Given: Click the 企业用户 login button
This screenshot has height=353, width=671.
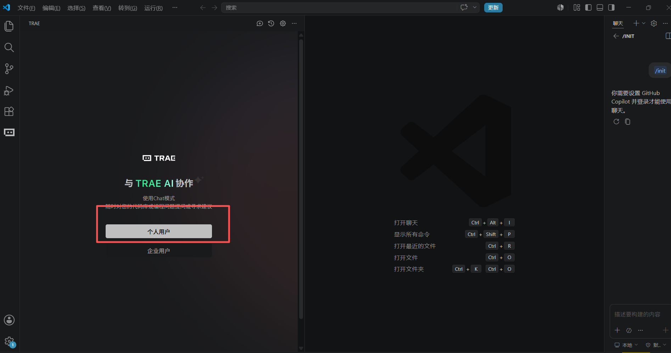Looking at the screenshot, I should 159,251.
